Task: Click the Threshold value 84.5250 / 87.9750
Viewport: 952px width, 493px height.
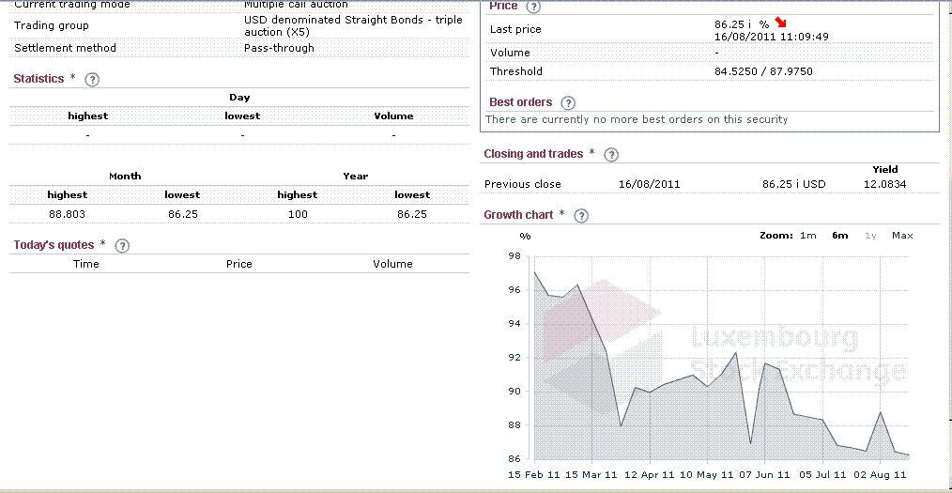Action: pyautogui.click(x=763, y=71)
